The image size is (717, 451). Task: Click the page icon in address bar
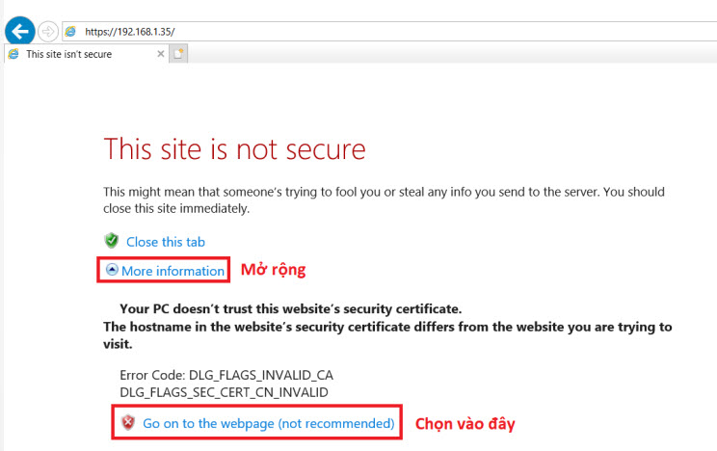70,31
